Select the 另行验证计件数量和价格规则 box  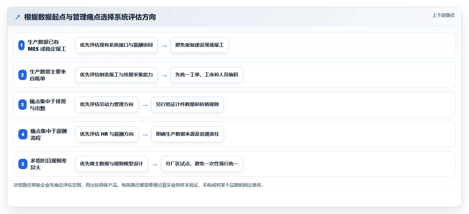[x=187, y=105]
